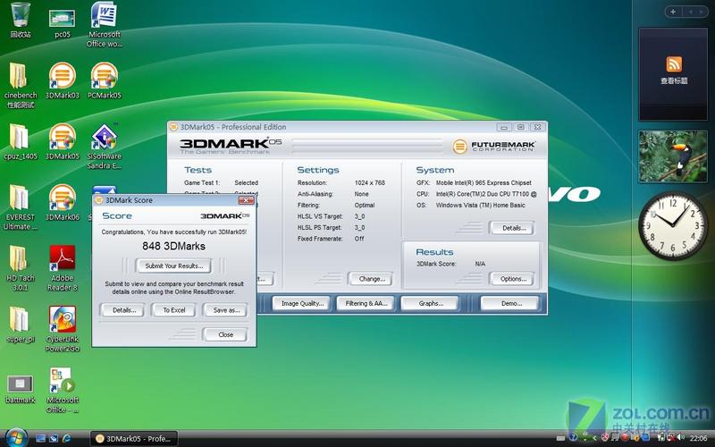Click the Windows Start orb

[x=17, y=438]
